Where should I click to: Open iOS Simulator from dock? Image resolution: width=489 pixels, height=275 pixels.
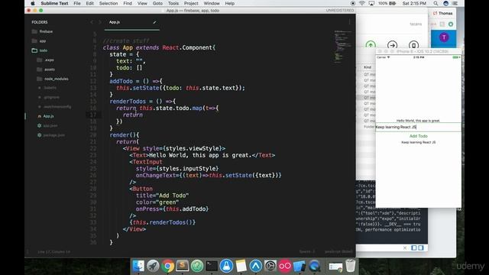(x=300, y=266)
